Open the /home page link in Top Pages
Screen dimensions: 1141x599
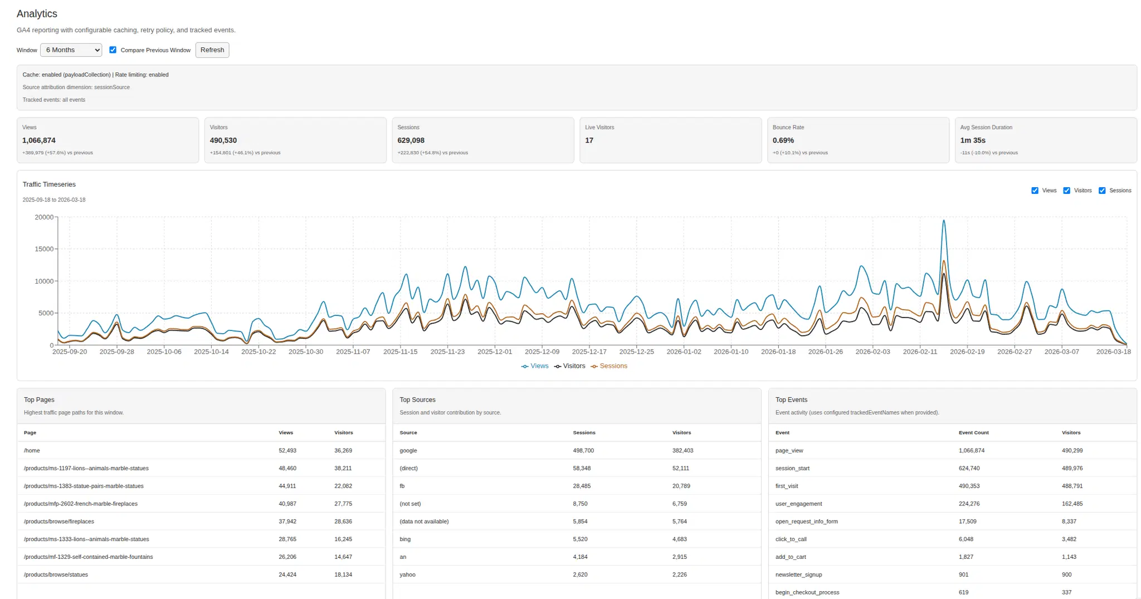point(32,450)
